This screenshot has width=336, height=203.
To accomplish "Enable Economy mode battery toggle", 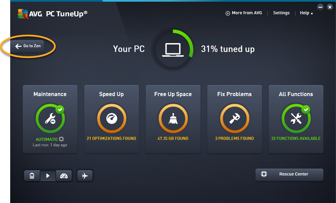I will [32, 176].
